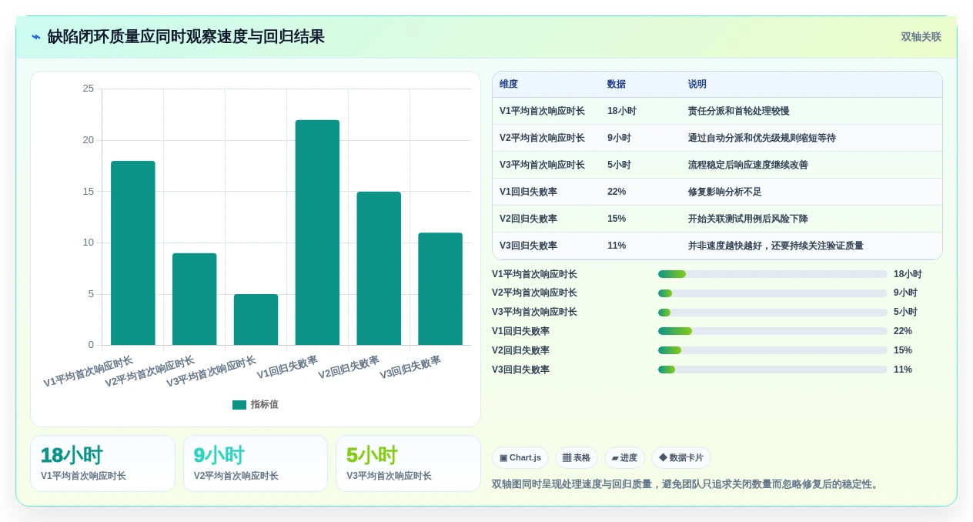Screen dimensions: 973x522
Task: Click the V3平均首次响应时长 progress bar
Action: click(x=773, y=313)
